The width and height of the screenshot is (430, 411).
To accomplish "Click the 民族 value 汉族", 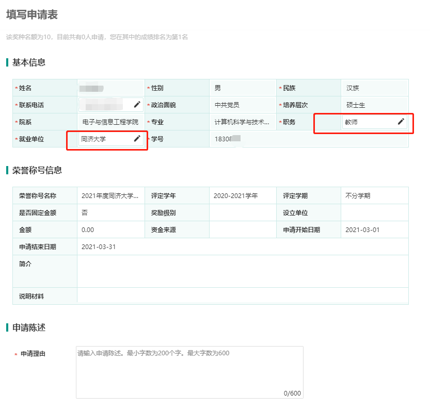I will tap(353, 88).
